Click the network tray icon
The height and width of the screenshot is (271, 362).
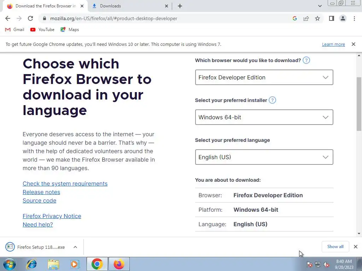[x=318, y=264]
